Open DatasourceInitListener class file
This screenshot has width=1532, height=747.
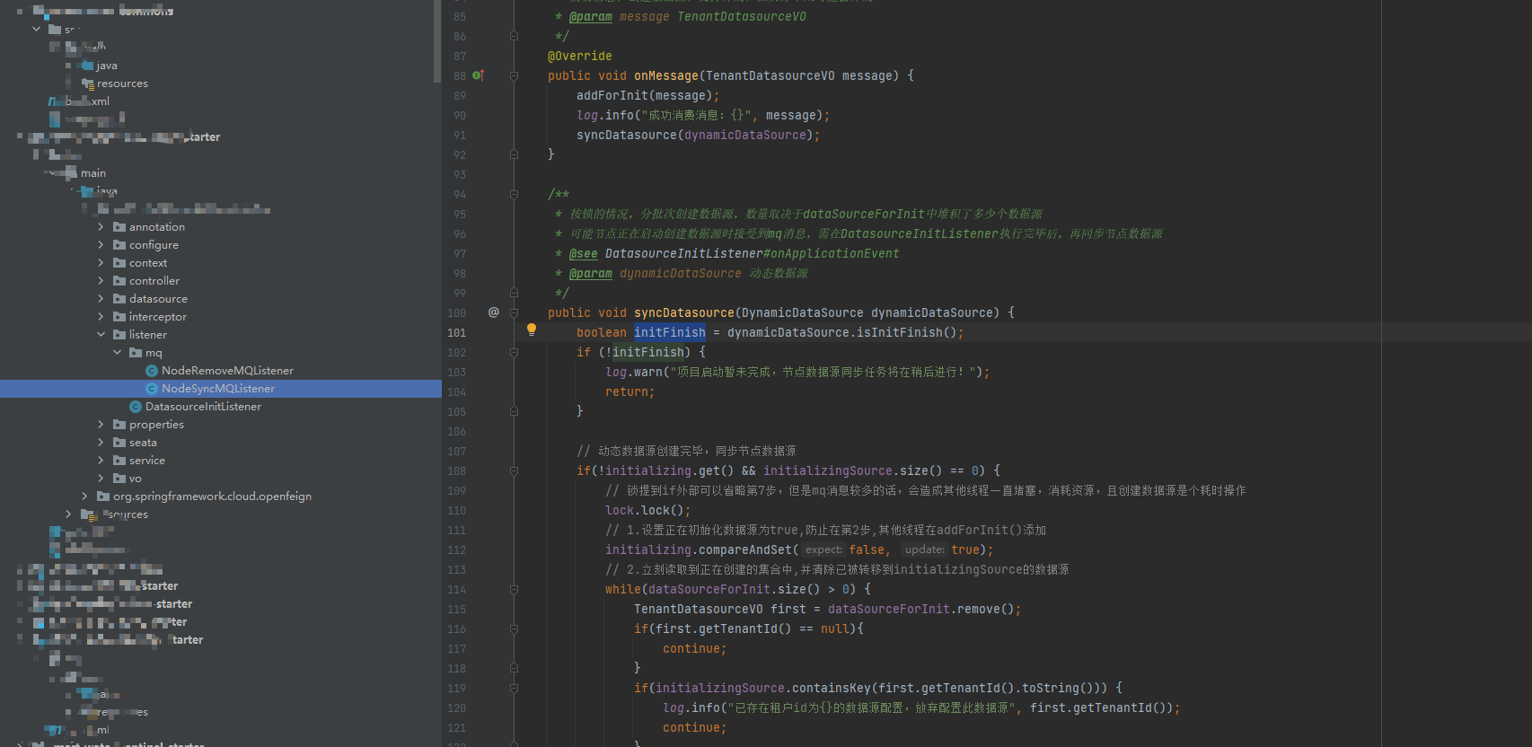coord(203,407)
